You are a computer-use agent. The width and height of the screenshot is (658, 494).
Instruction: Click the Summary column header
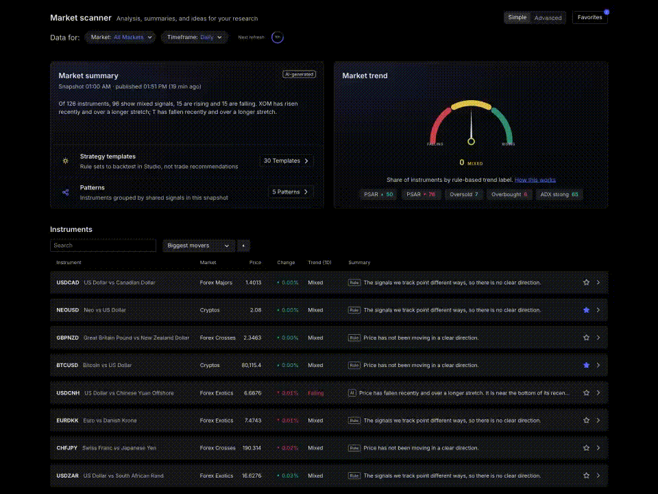tap(359, 263)
